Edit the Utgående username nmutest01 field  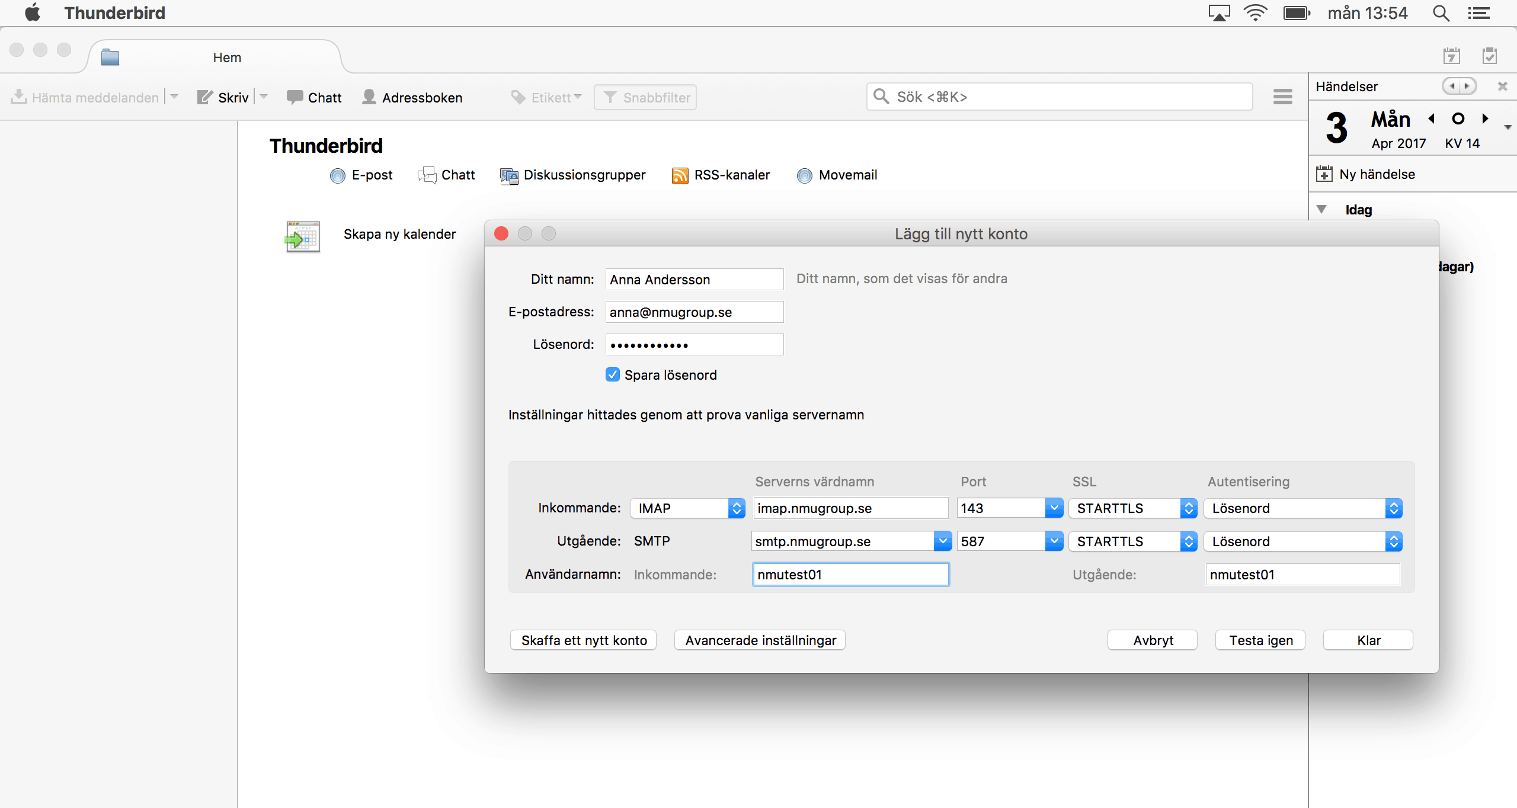click(x=1302, y=574)
